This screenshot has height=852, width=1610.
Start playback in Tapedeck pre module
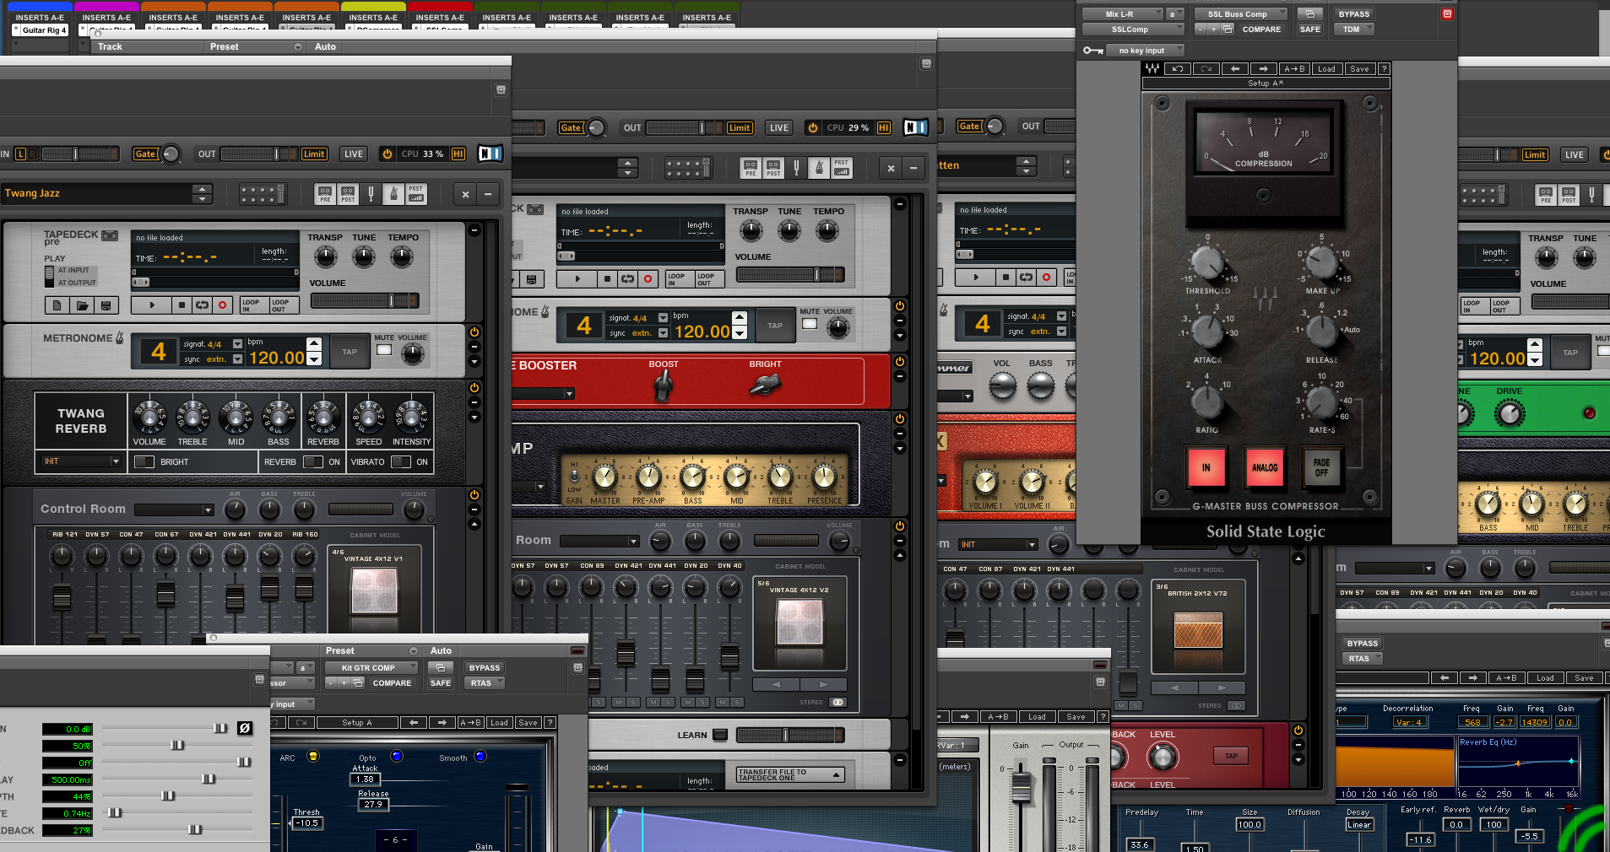152,305
